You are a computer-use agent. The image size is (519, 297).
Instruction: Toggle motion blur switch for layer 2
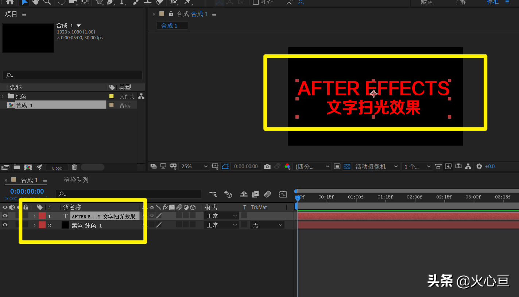pos(179,225)
